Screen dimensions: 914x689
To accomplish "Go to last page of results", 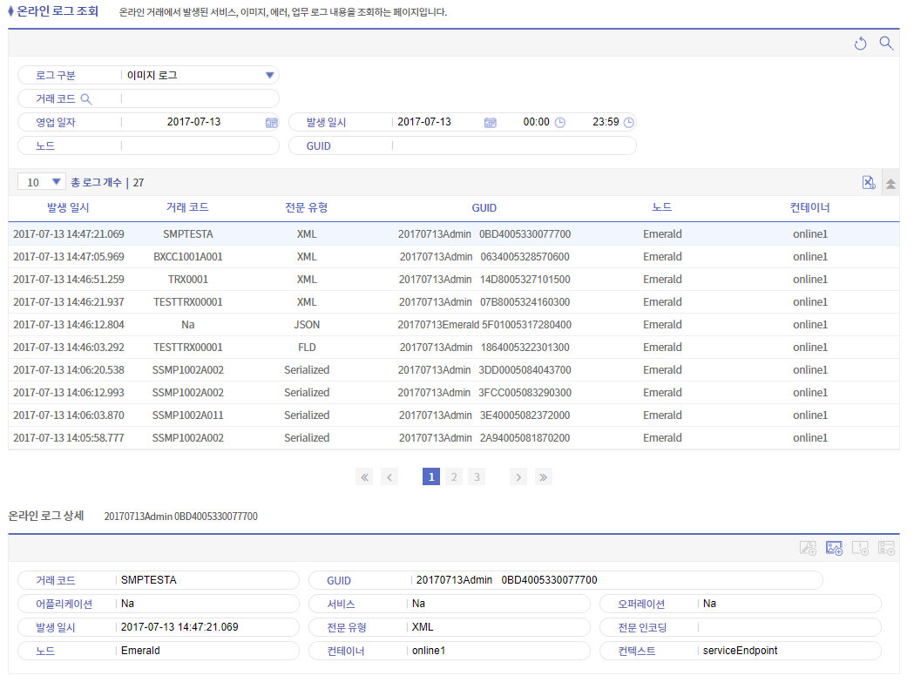I will pos(544,476).
